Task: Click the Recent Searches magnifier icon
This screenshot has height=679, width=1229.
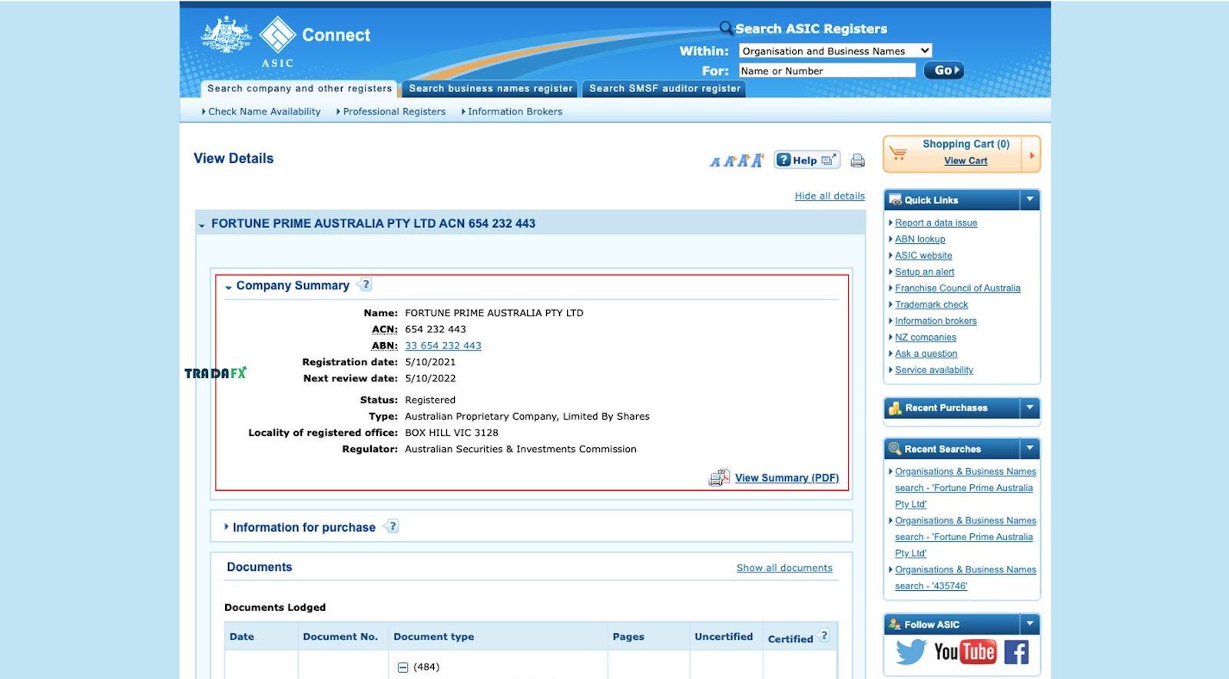Action: pos(895,449)
